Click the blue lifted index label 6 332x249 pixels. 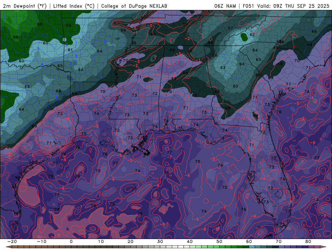coord(67,45)
